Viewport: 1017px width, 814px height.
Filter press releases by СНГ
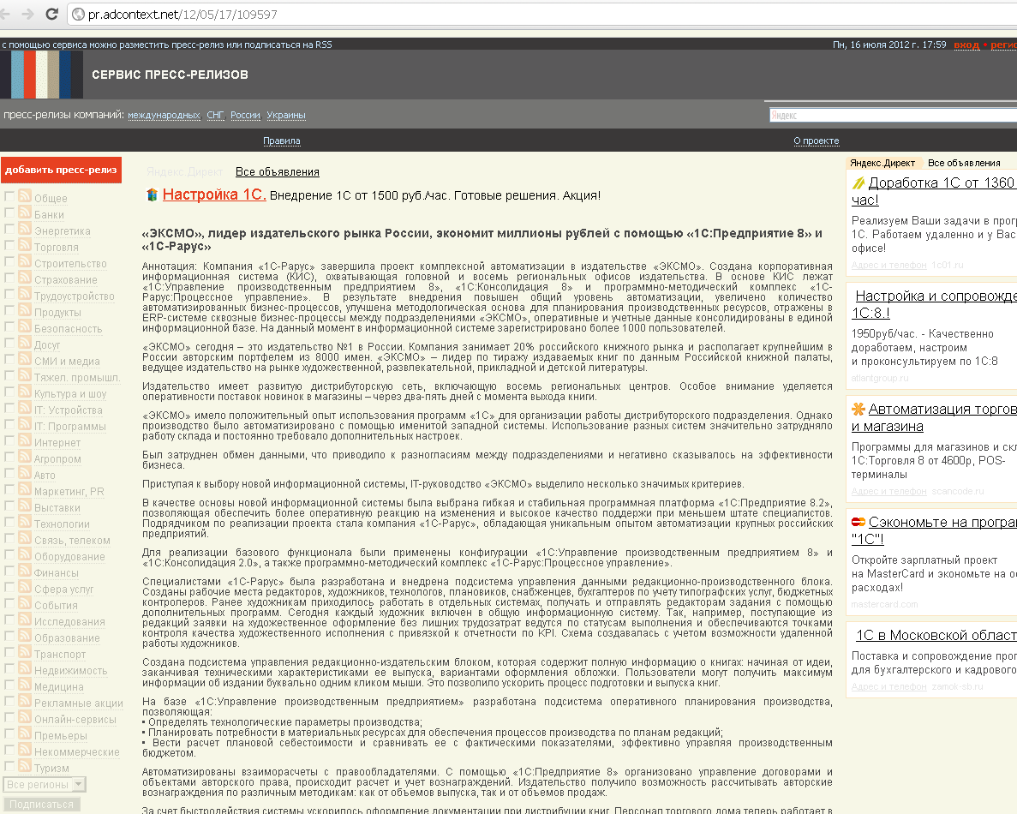215,116
